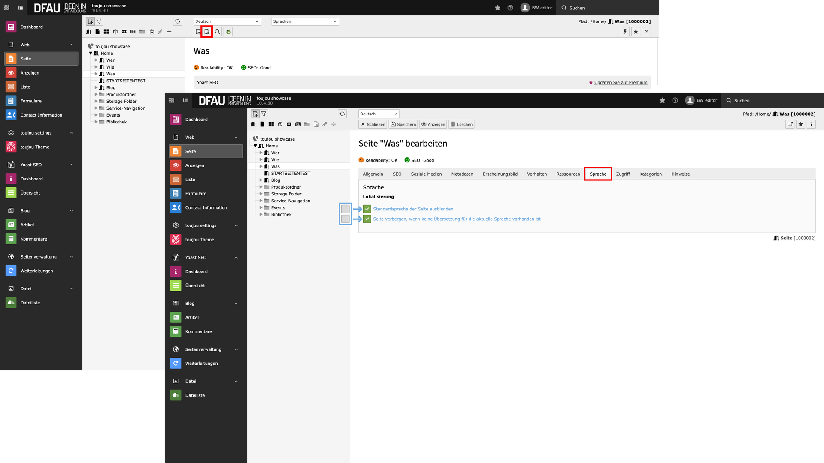Toggle 'Standardsprache der Seite ausblenden' checkbox

coord(367,209)
